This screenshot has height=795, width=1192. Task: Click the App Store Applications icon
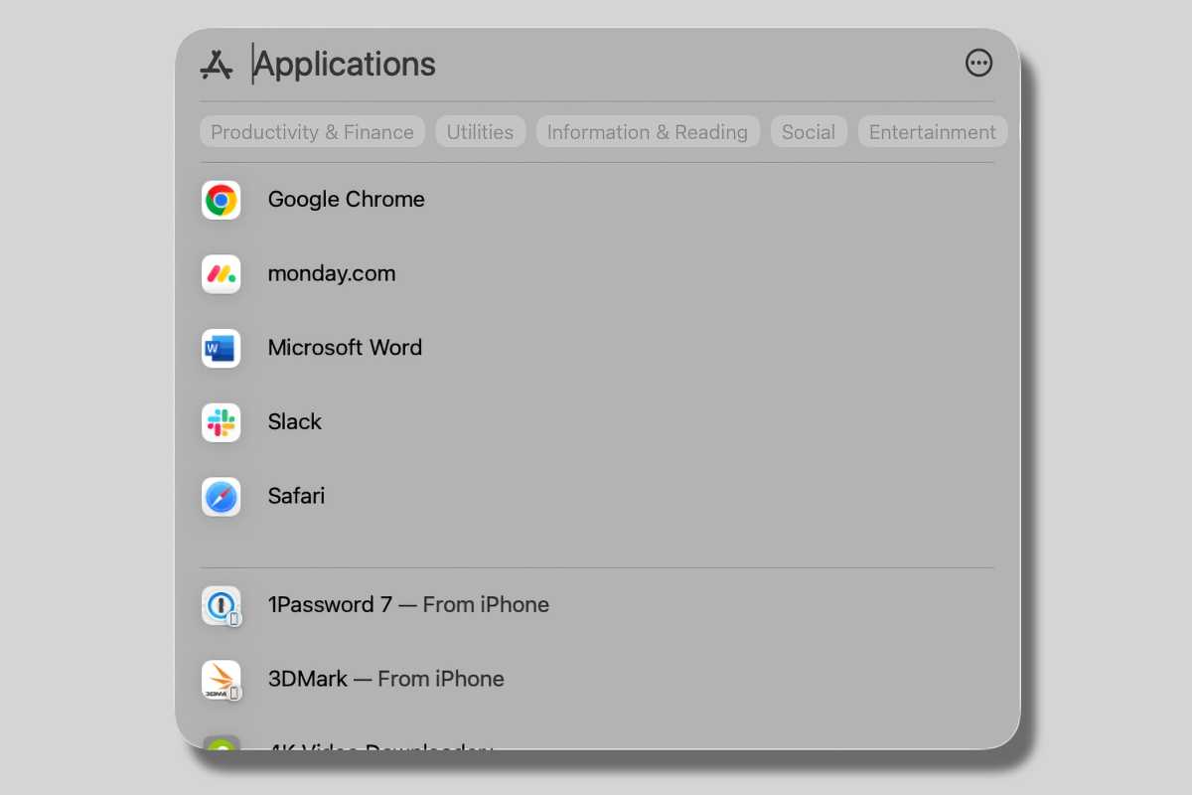217,65
